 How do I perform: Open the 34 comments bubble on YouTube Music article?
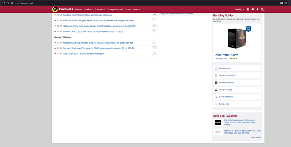(x=154, y=20)
